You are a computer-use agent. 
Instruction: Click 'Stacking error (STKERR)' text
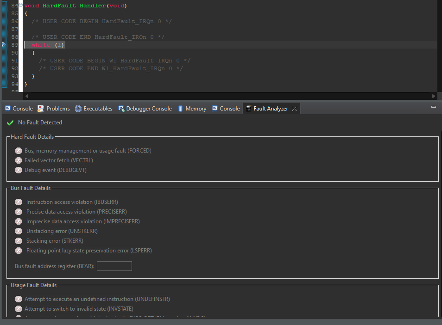click(x=55, y=241)
